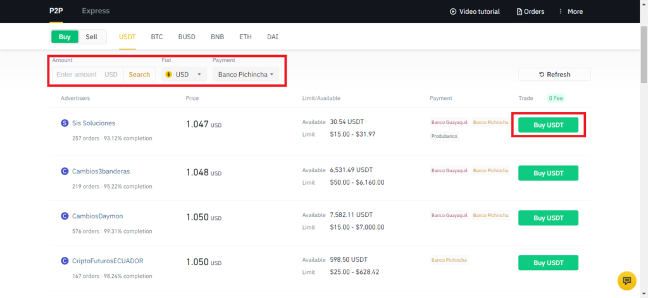Select the DAI crypto tab
Viewport: 648px width, 298px height.
click(x=273, y=37)
